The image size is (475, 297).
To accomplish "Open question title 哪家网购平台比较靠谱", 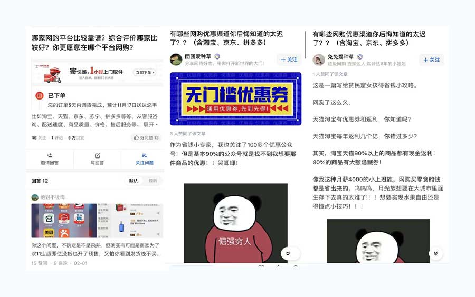I will [x=94, y=43].
